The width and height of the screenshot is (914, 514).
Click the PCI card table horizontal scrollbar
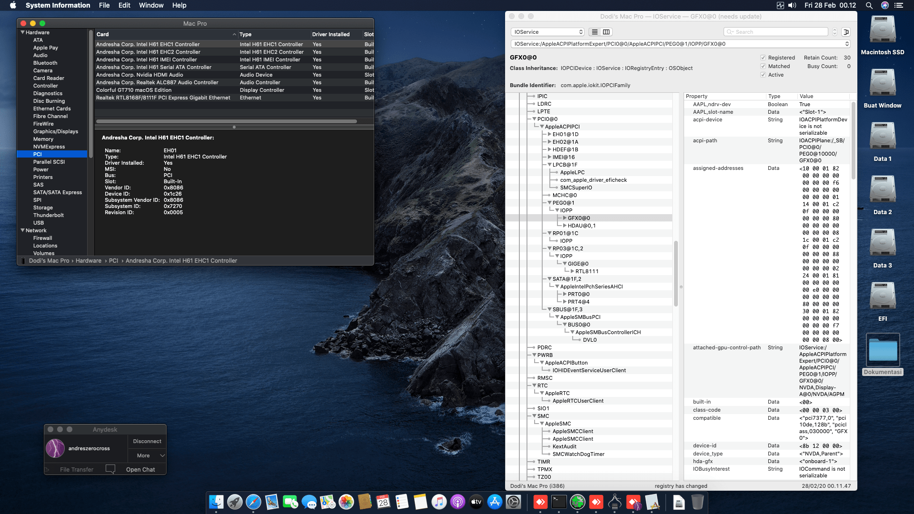click(x=227, y=121)
